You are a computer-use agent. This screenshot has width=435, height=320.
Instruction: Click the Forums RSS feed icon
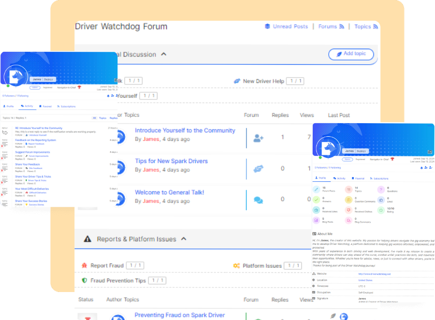[341, 26]
